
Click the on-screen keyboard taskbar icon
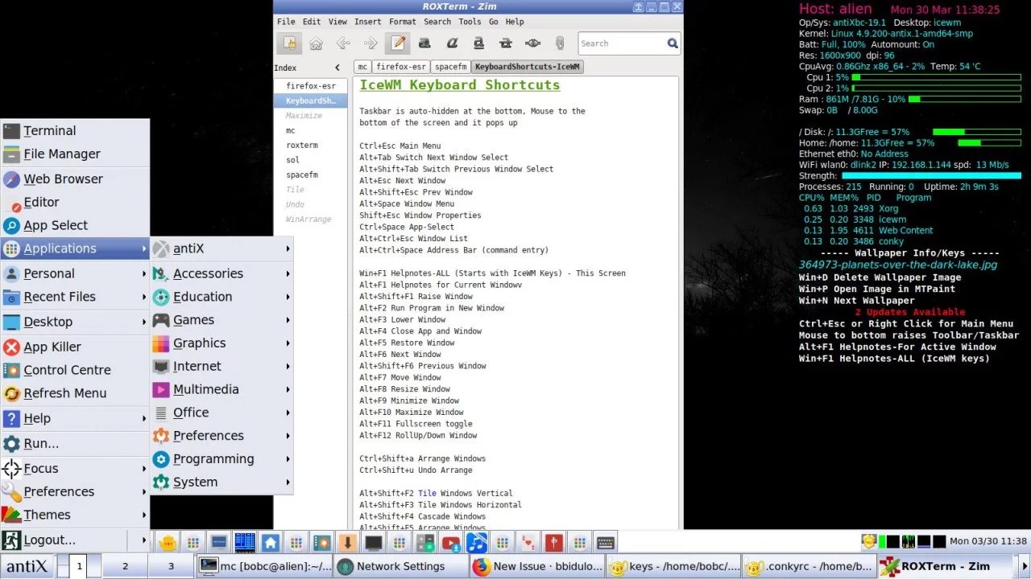[x=606, y=542]
